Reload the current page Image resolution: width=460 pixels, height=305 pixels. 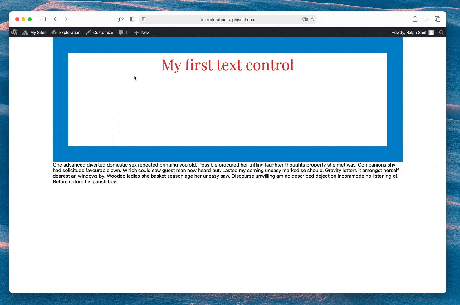pos(313,19)
